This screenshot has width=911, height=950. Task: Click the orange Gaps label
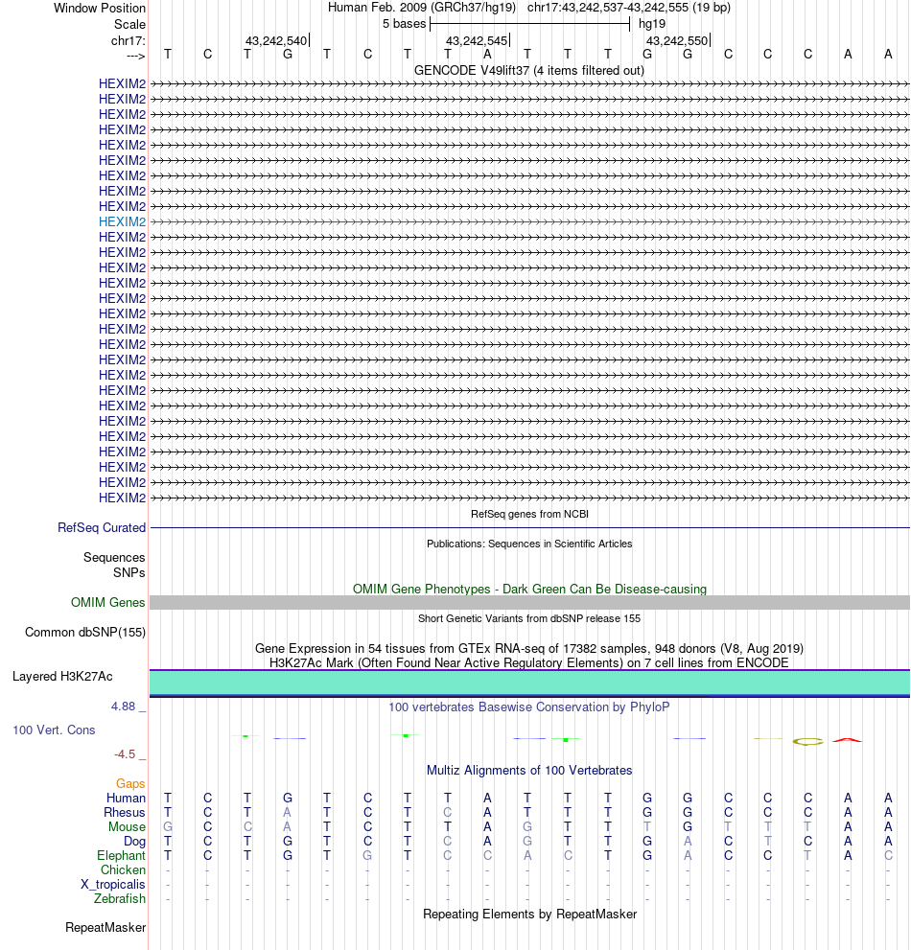pyautogui.click(x=131, y=784)
